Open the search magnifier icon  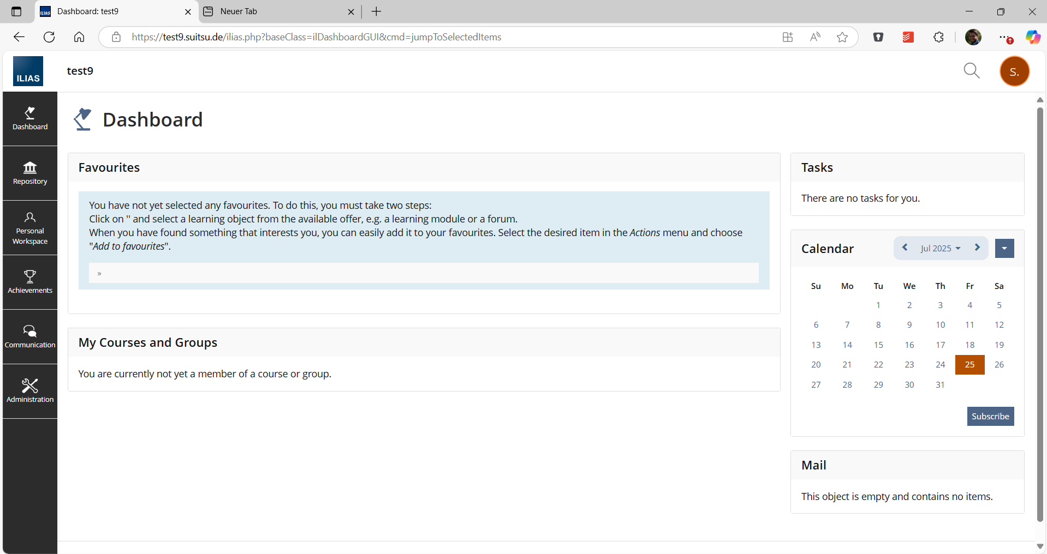click(971, 71)
